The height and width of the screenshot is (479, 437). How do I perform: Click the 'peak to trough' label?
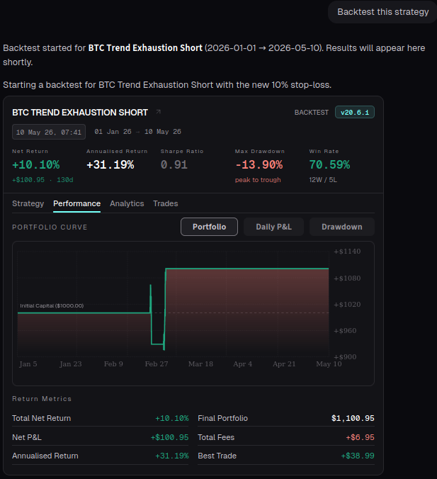click(258, 180)
